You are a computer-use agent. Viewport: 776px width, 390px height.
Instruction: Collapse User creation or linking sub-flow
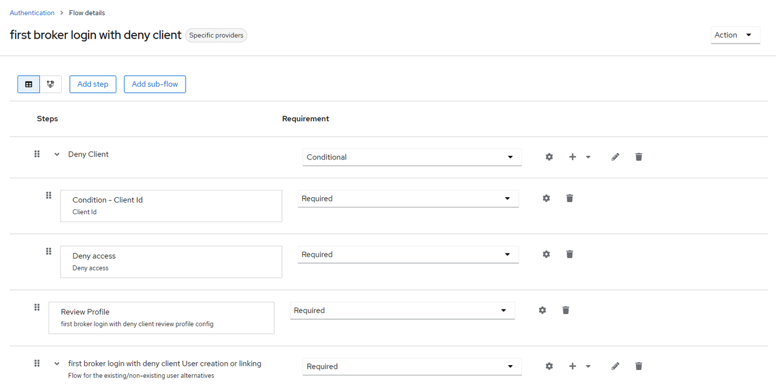pos(57,364)
